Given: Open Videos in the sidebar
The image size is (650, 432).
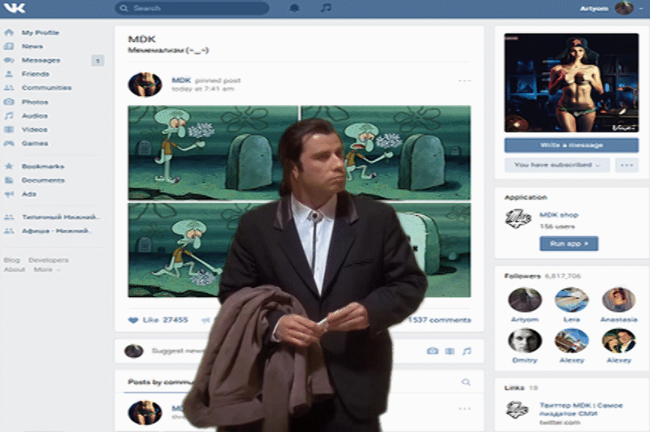Looking at the screenshot, I should coord(35,129).
